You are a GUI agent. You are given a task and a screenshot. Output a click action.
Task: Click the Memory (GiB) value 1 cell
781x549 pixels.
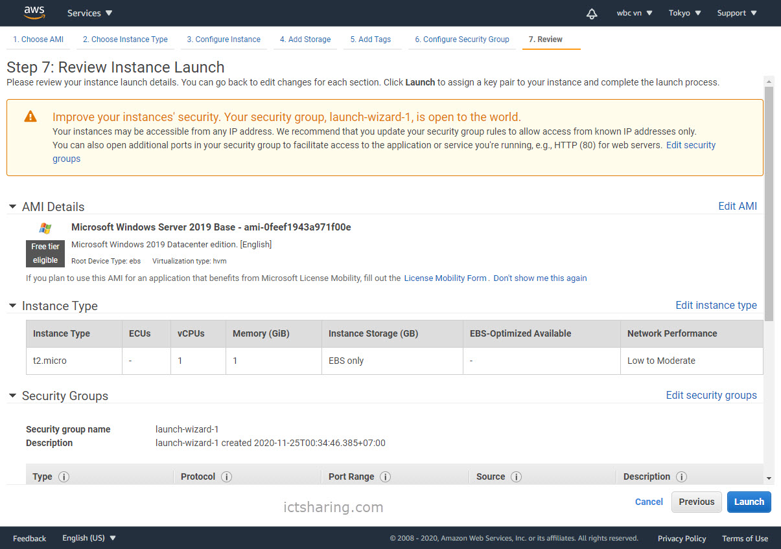[274, 361]
